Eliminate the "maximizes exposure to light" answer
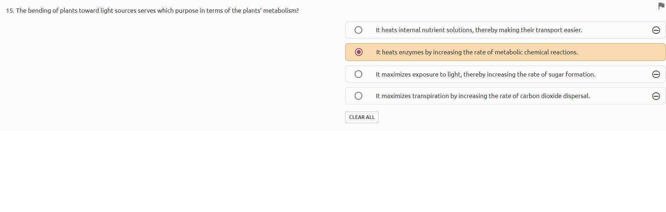Image resolution: width=666 pixels, height=212 pixels. [656, 74]
